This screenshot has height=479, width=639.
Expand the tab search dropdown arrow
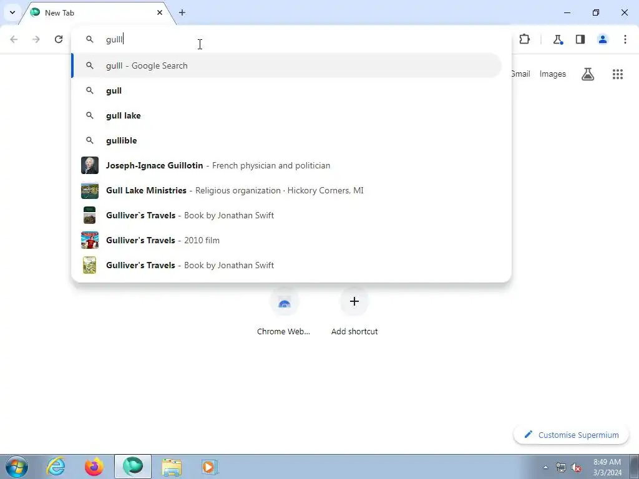[x=12, y=12]
